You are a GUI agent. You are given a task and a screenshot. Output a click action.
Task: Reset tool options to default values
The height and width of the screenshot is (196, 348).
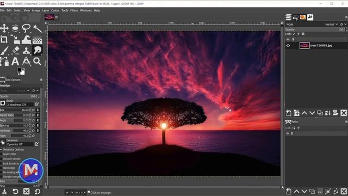(x=38, y=191)
